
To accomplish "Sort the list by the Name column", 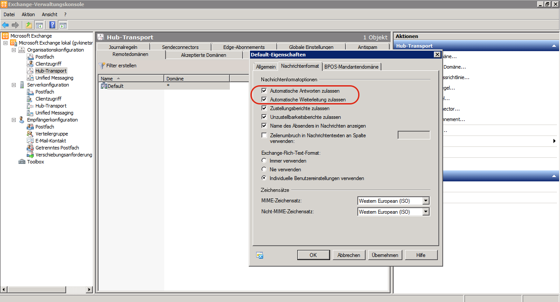I will 131,79.
